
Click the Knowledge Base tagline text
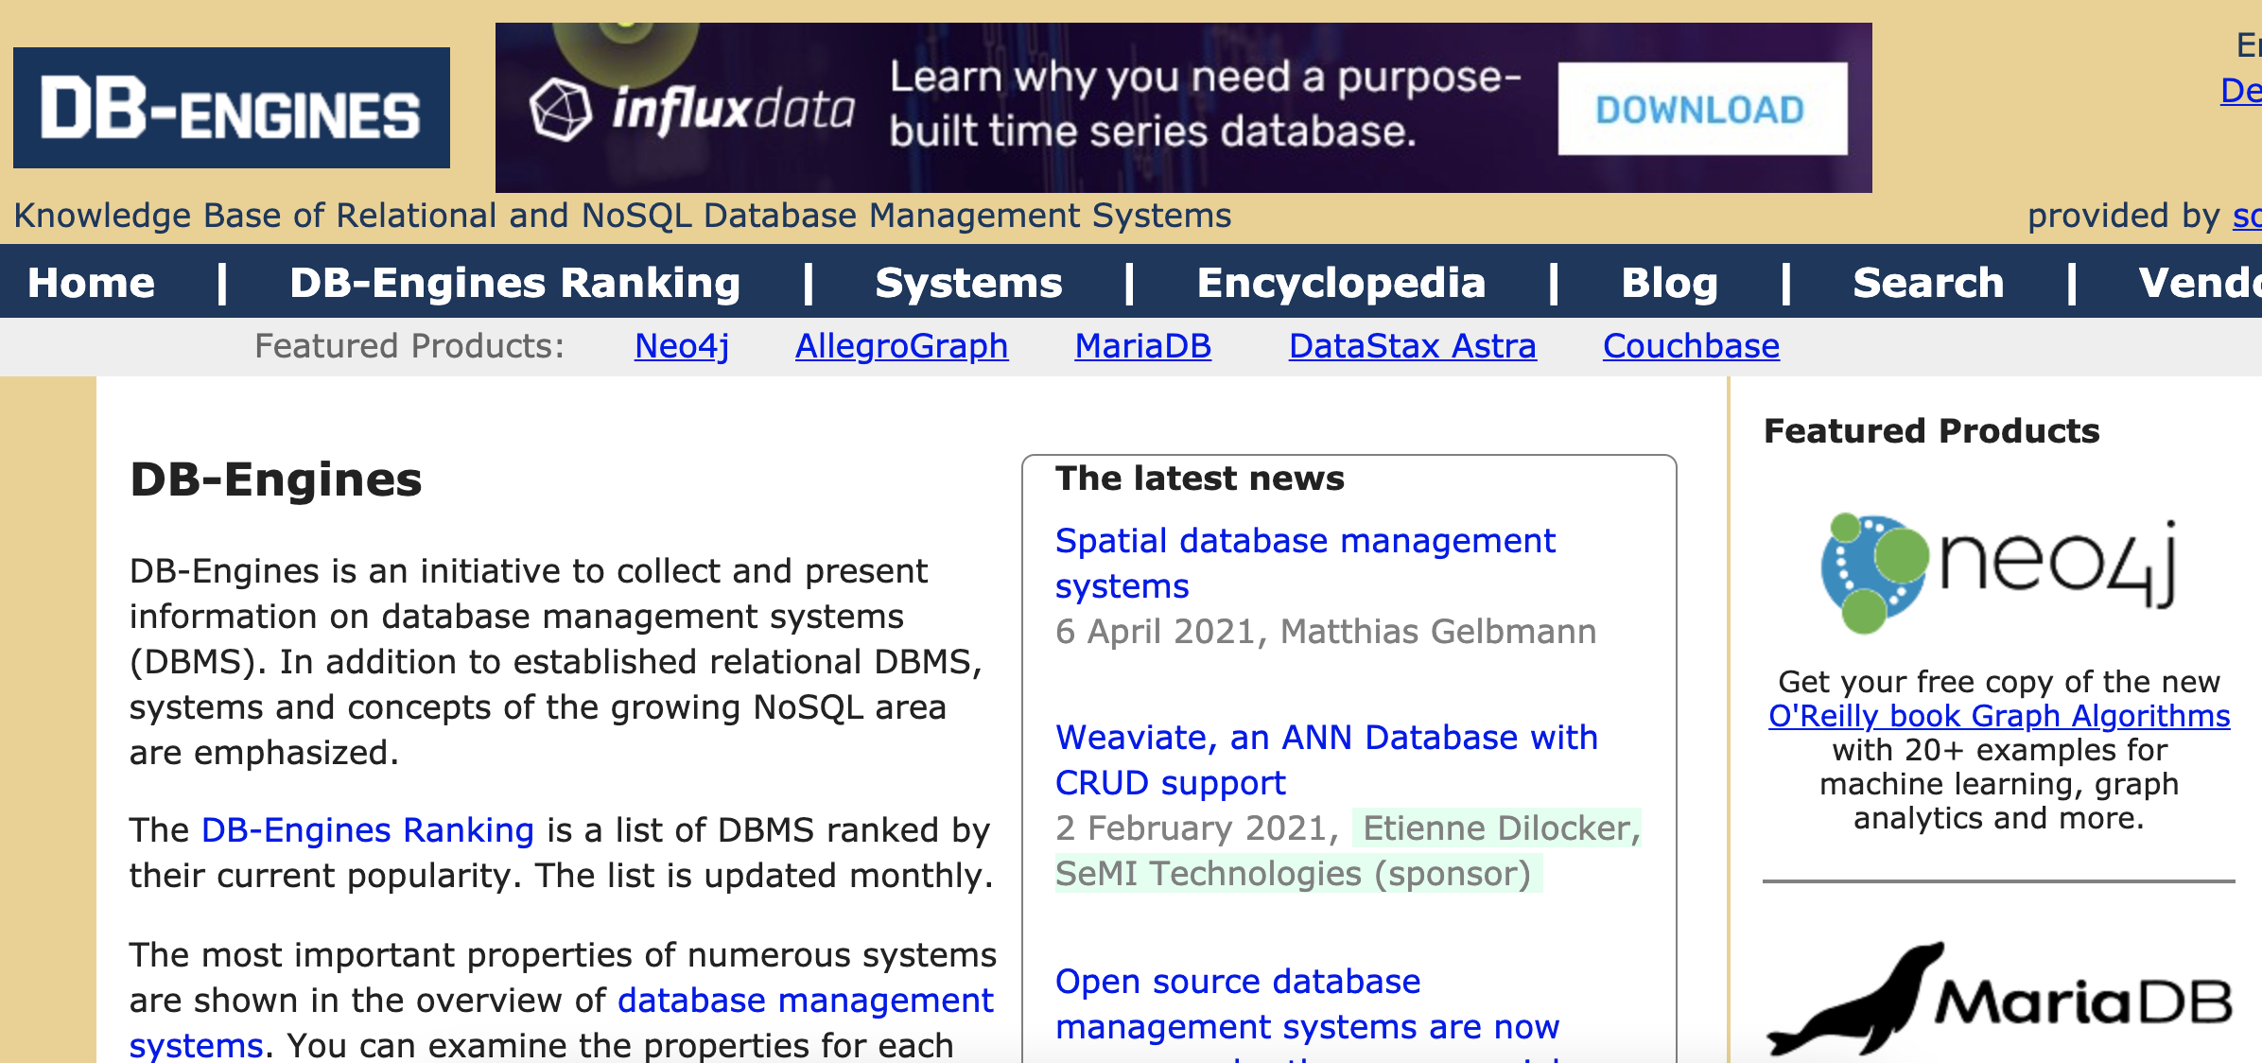pos(623,216)
